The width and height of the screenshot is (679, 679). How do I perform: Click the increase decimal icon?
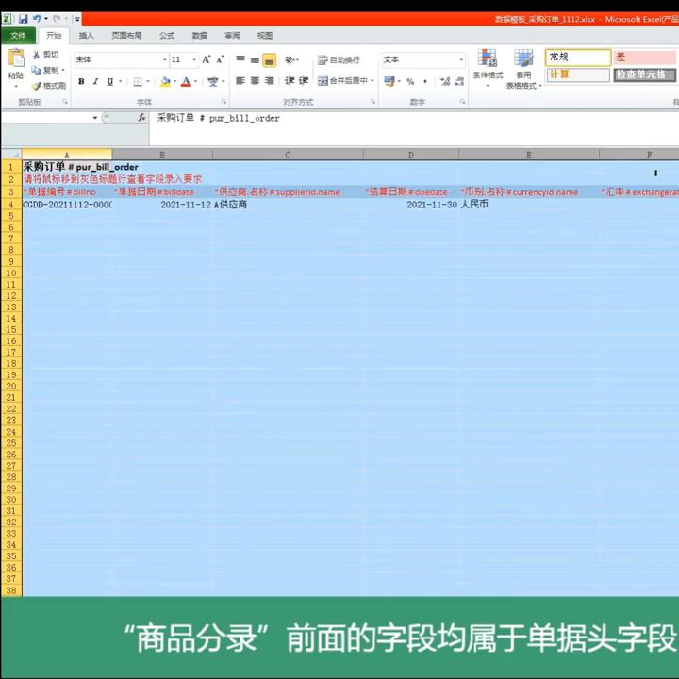pyautogui.click(x=445, y=81)
